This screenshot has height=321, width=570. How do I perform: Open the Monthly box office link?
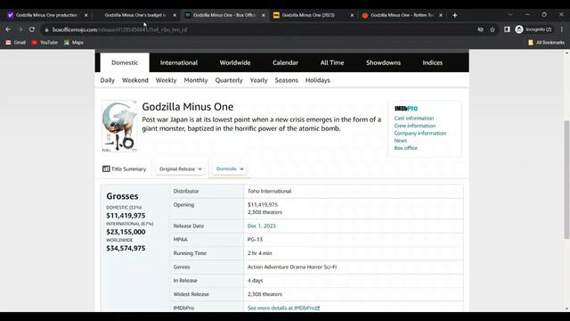pyautogui.click(x=196, y=80)
